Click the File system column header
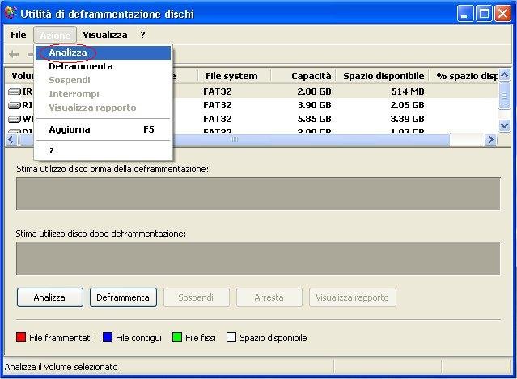Image resolution: width=517 pixels, height=379 pixels. [234, 76]
